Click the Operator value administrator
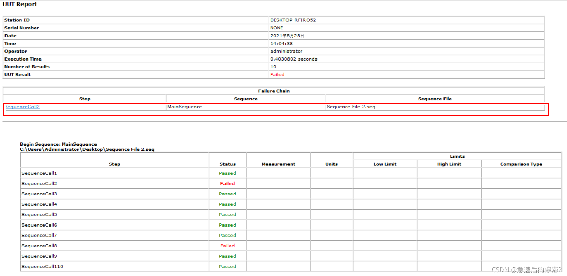 [286, 51]
